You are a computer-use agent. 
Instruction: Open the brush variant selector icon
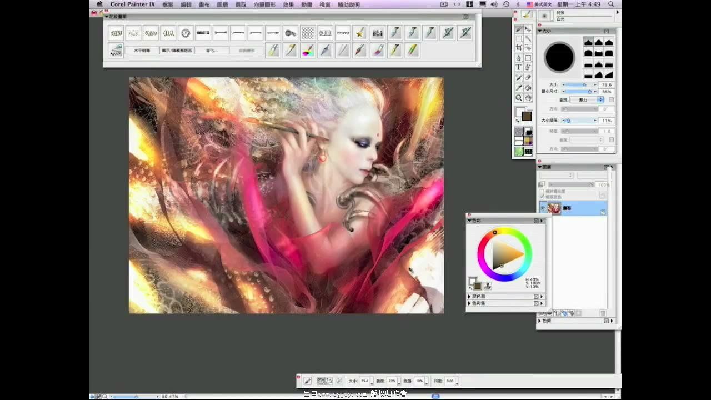[544, 16]
